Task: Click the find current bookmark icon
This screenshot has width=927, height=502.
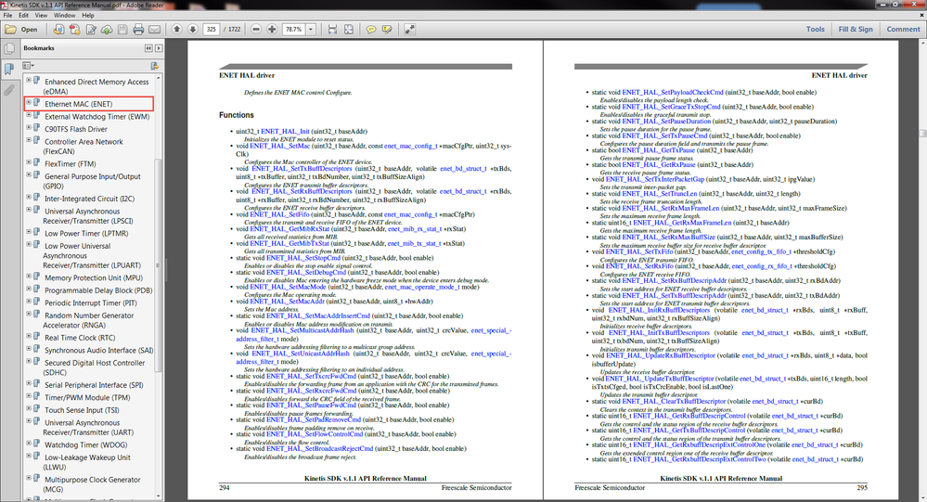Action: coord(155,66)
